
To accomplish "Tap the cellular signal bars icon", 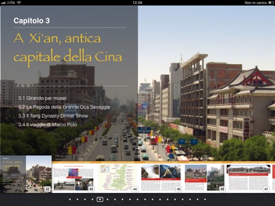I will tap(3, 3).
